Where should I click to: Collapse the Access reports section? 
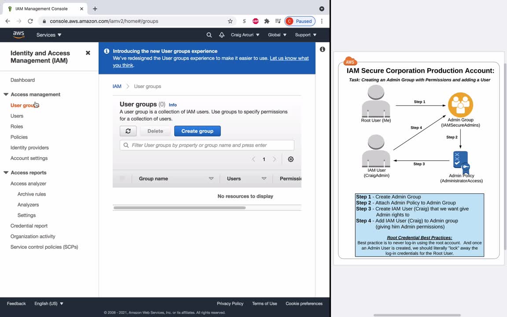point(6,173)
